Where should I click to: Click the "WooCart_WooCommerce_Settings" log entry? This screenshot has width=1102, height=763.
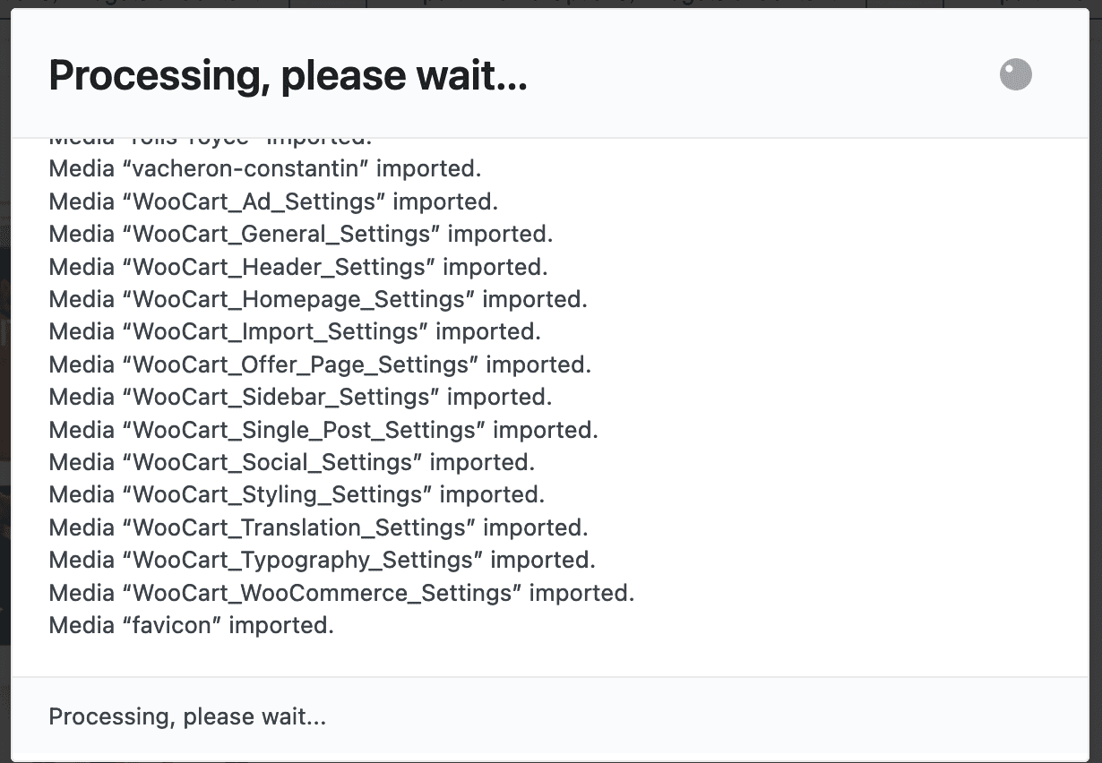(x=341, y=593)
